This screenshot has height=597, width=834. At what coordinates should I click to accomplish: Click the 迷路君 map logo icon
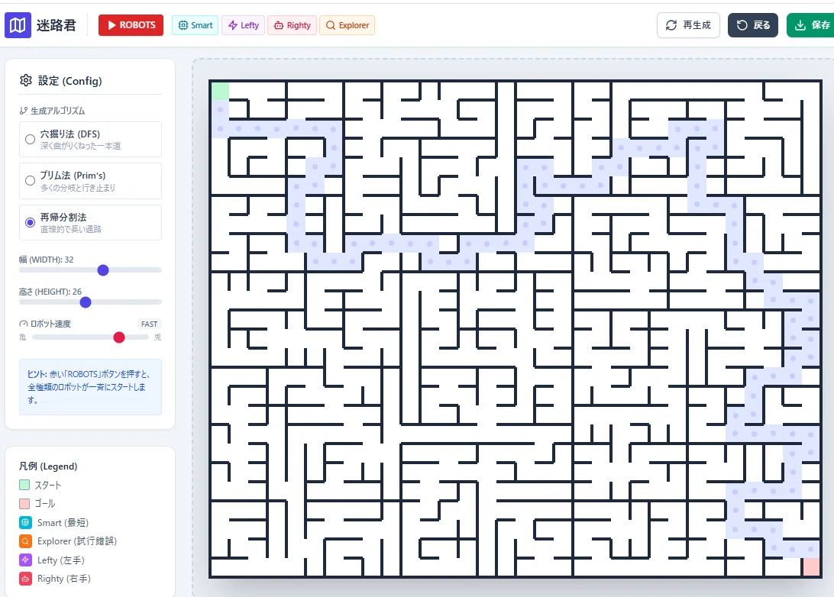[18, 25]
